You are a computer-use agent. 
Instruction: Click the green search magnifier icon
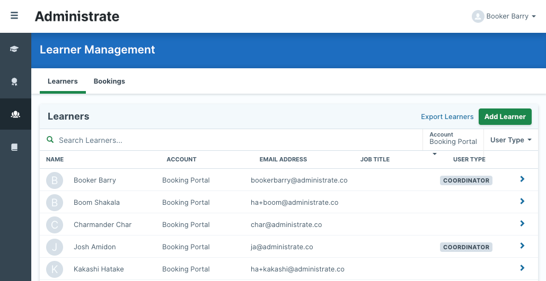[50, 140]
